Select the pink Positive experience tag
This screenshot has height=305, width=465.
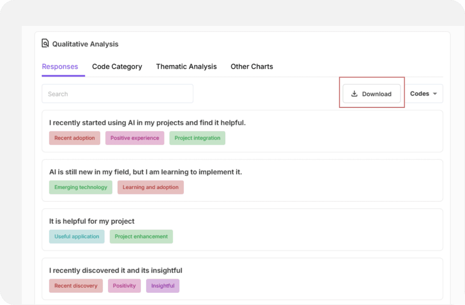pos(135,138)
